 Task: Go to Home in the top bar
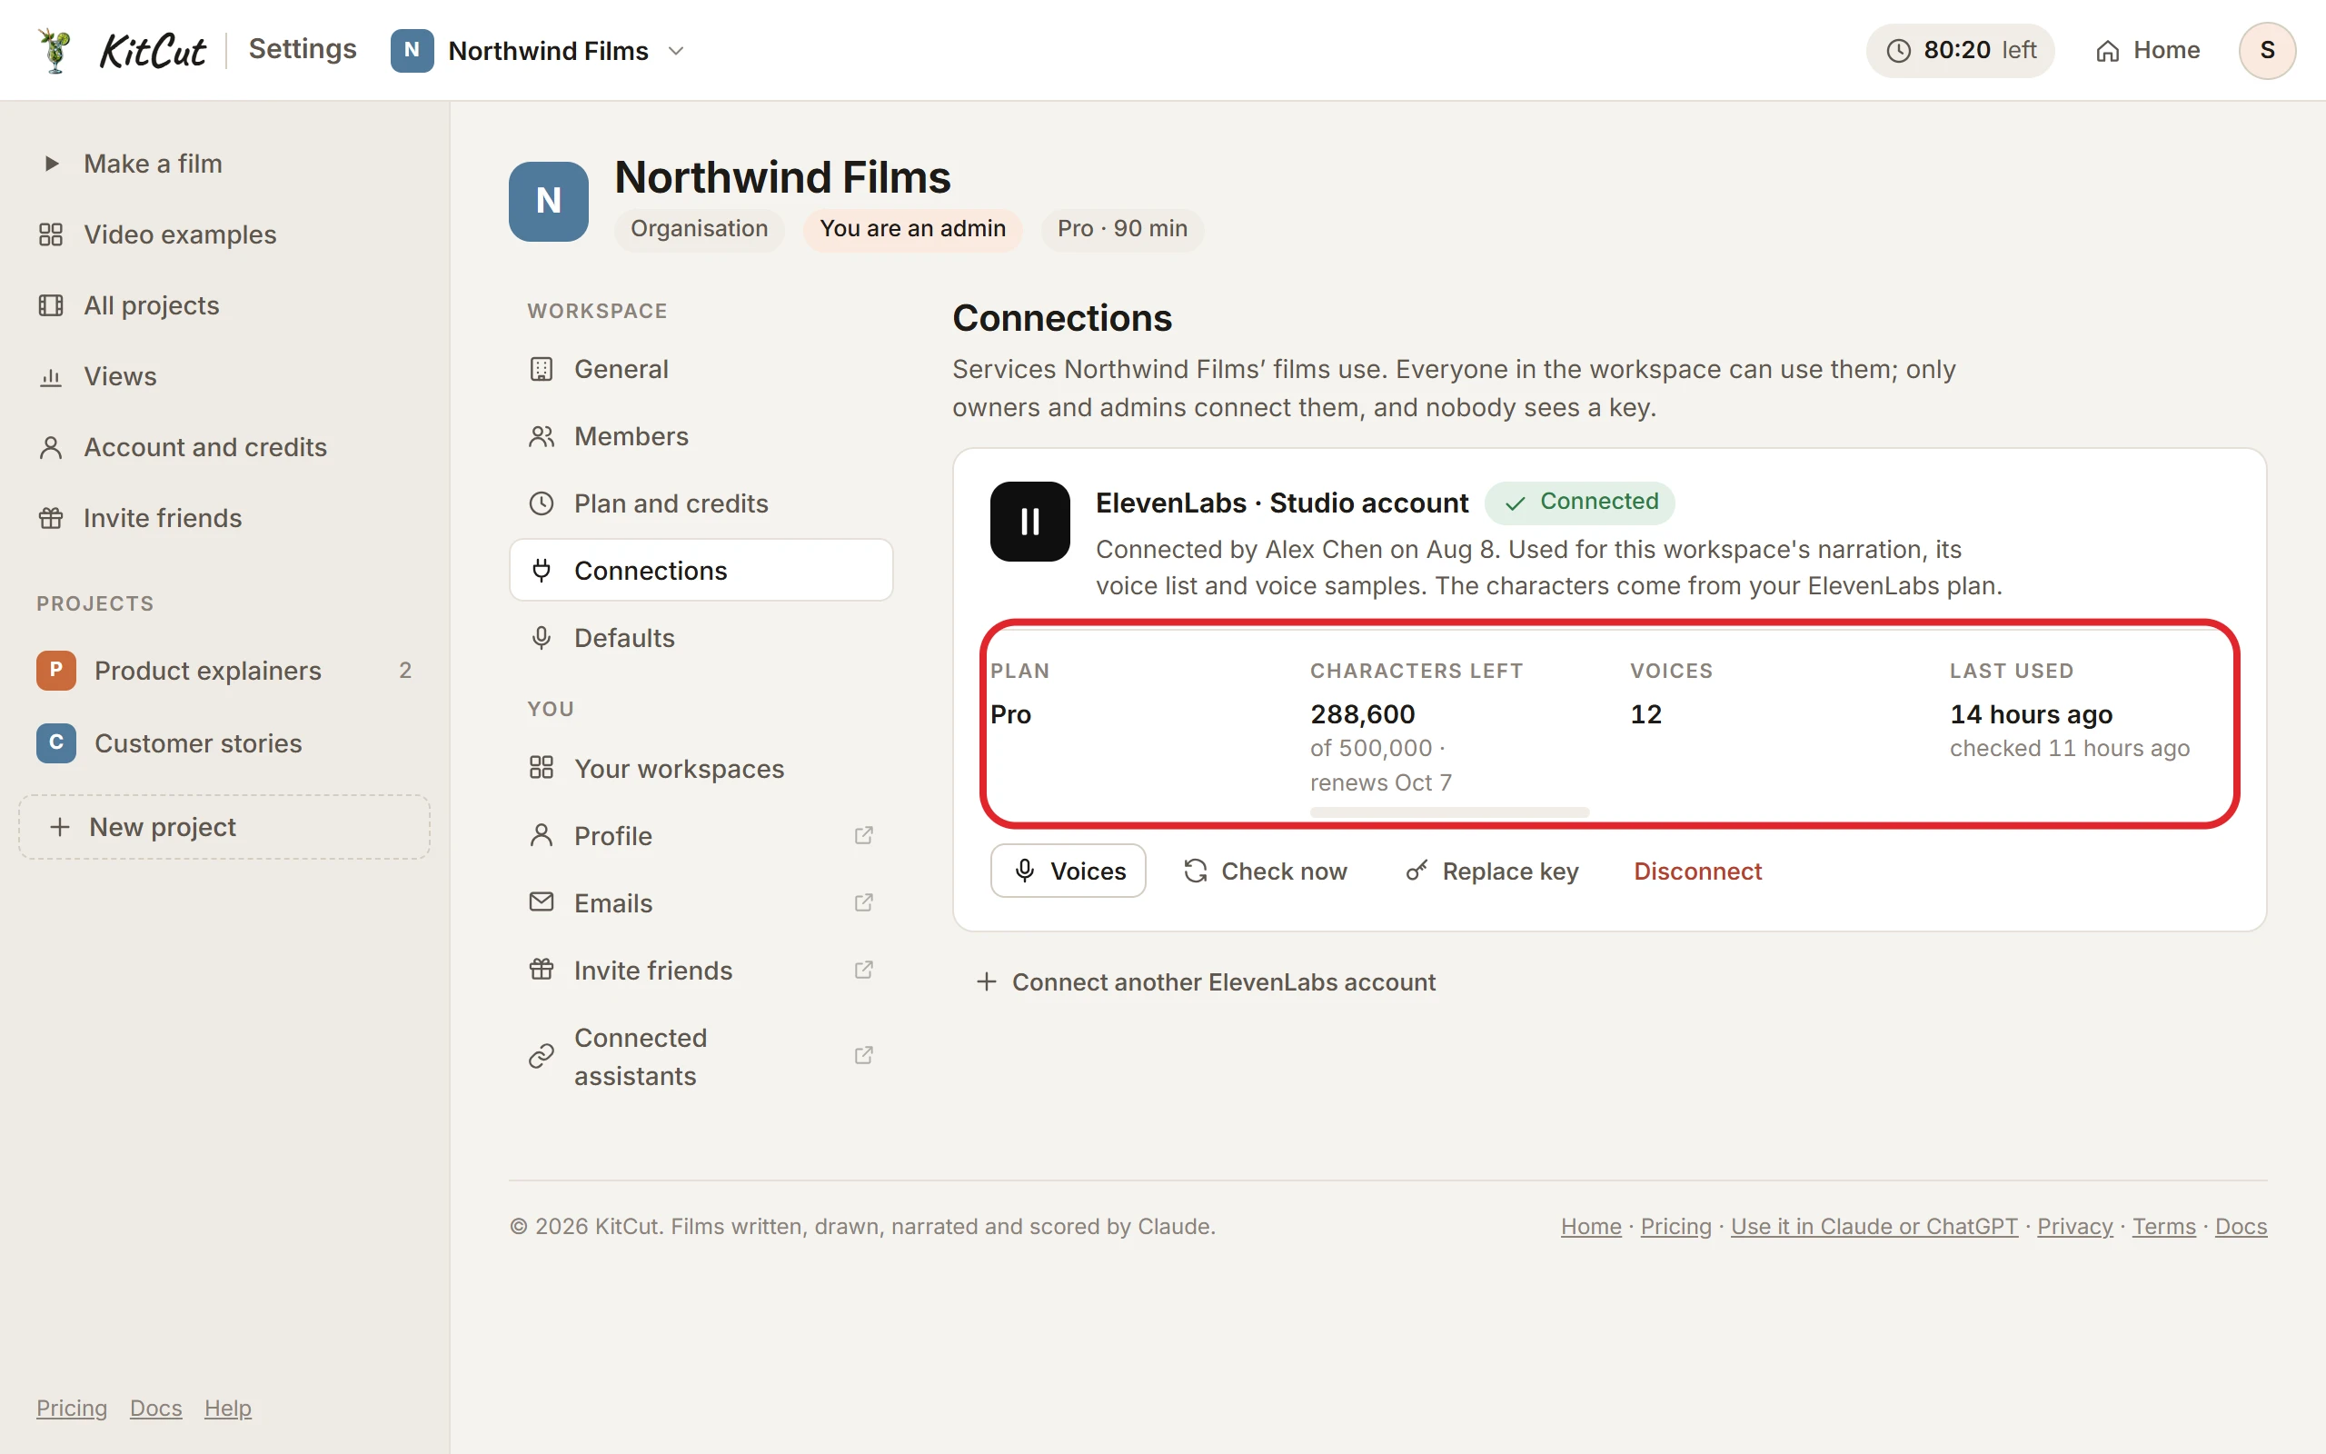(2147, 50)
